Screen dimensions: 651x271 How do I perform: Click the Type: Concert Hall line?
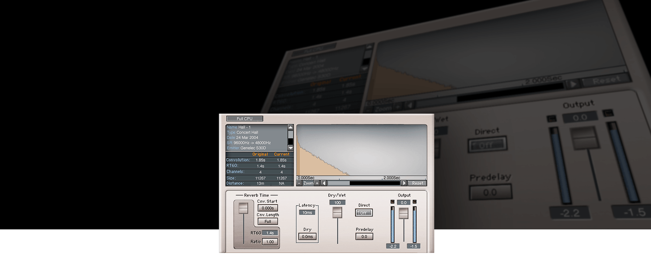[x=242, y=133]
